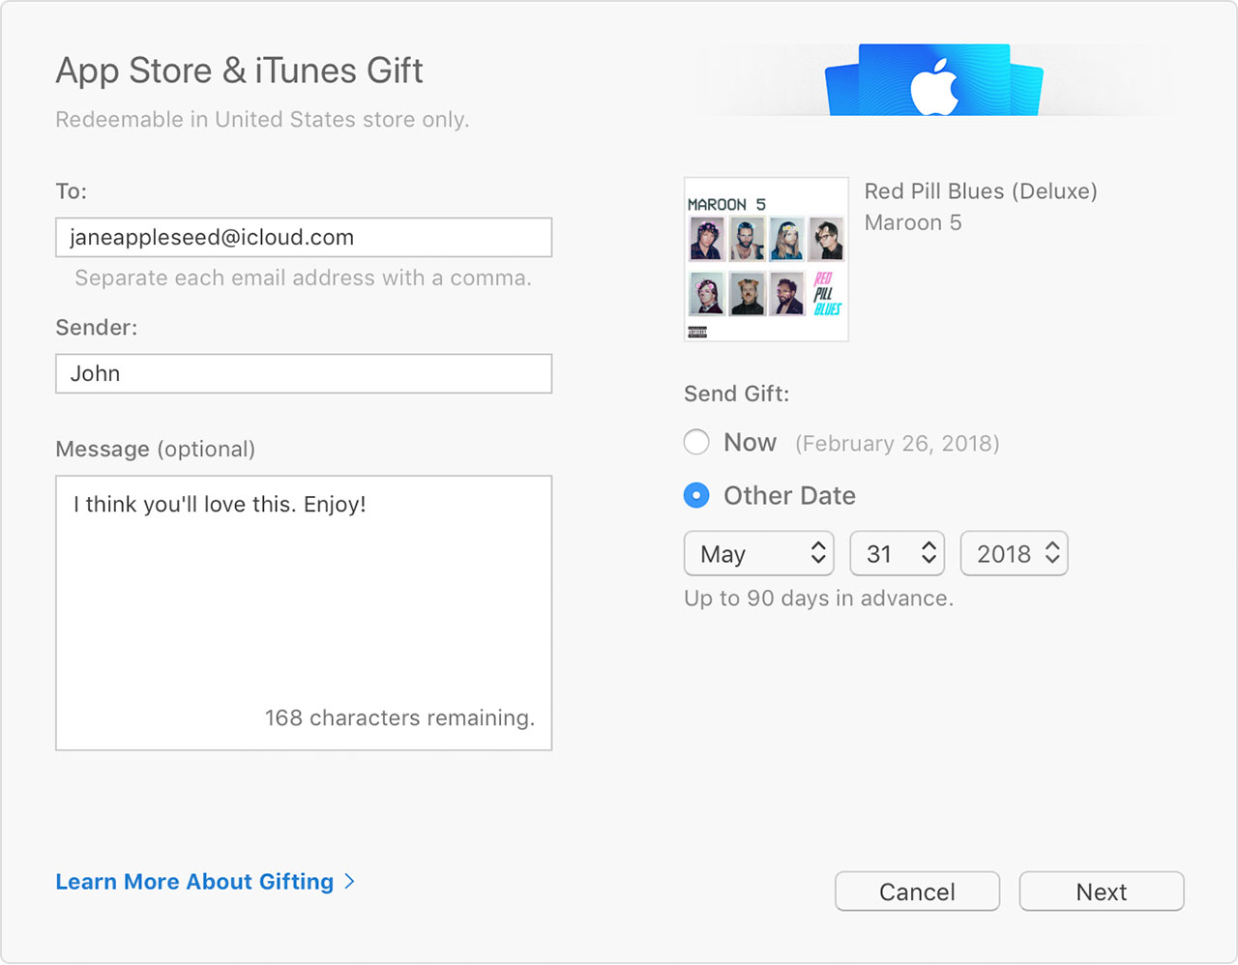Viewport: 1238px width, 965px height.
Task: Click 'Redeemable in United States store only.' text
Action: point(262,120)
